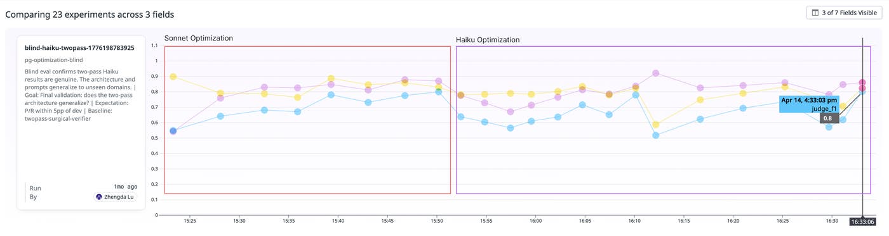Click the avatar icon beside Zhengda Lu
The height and width of the screenshot is (236, 889).
pos(99,197)
